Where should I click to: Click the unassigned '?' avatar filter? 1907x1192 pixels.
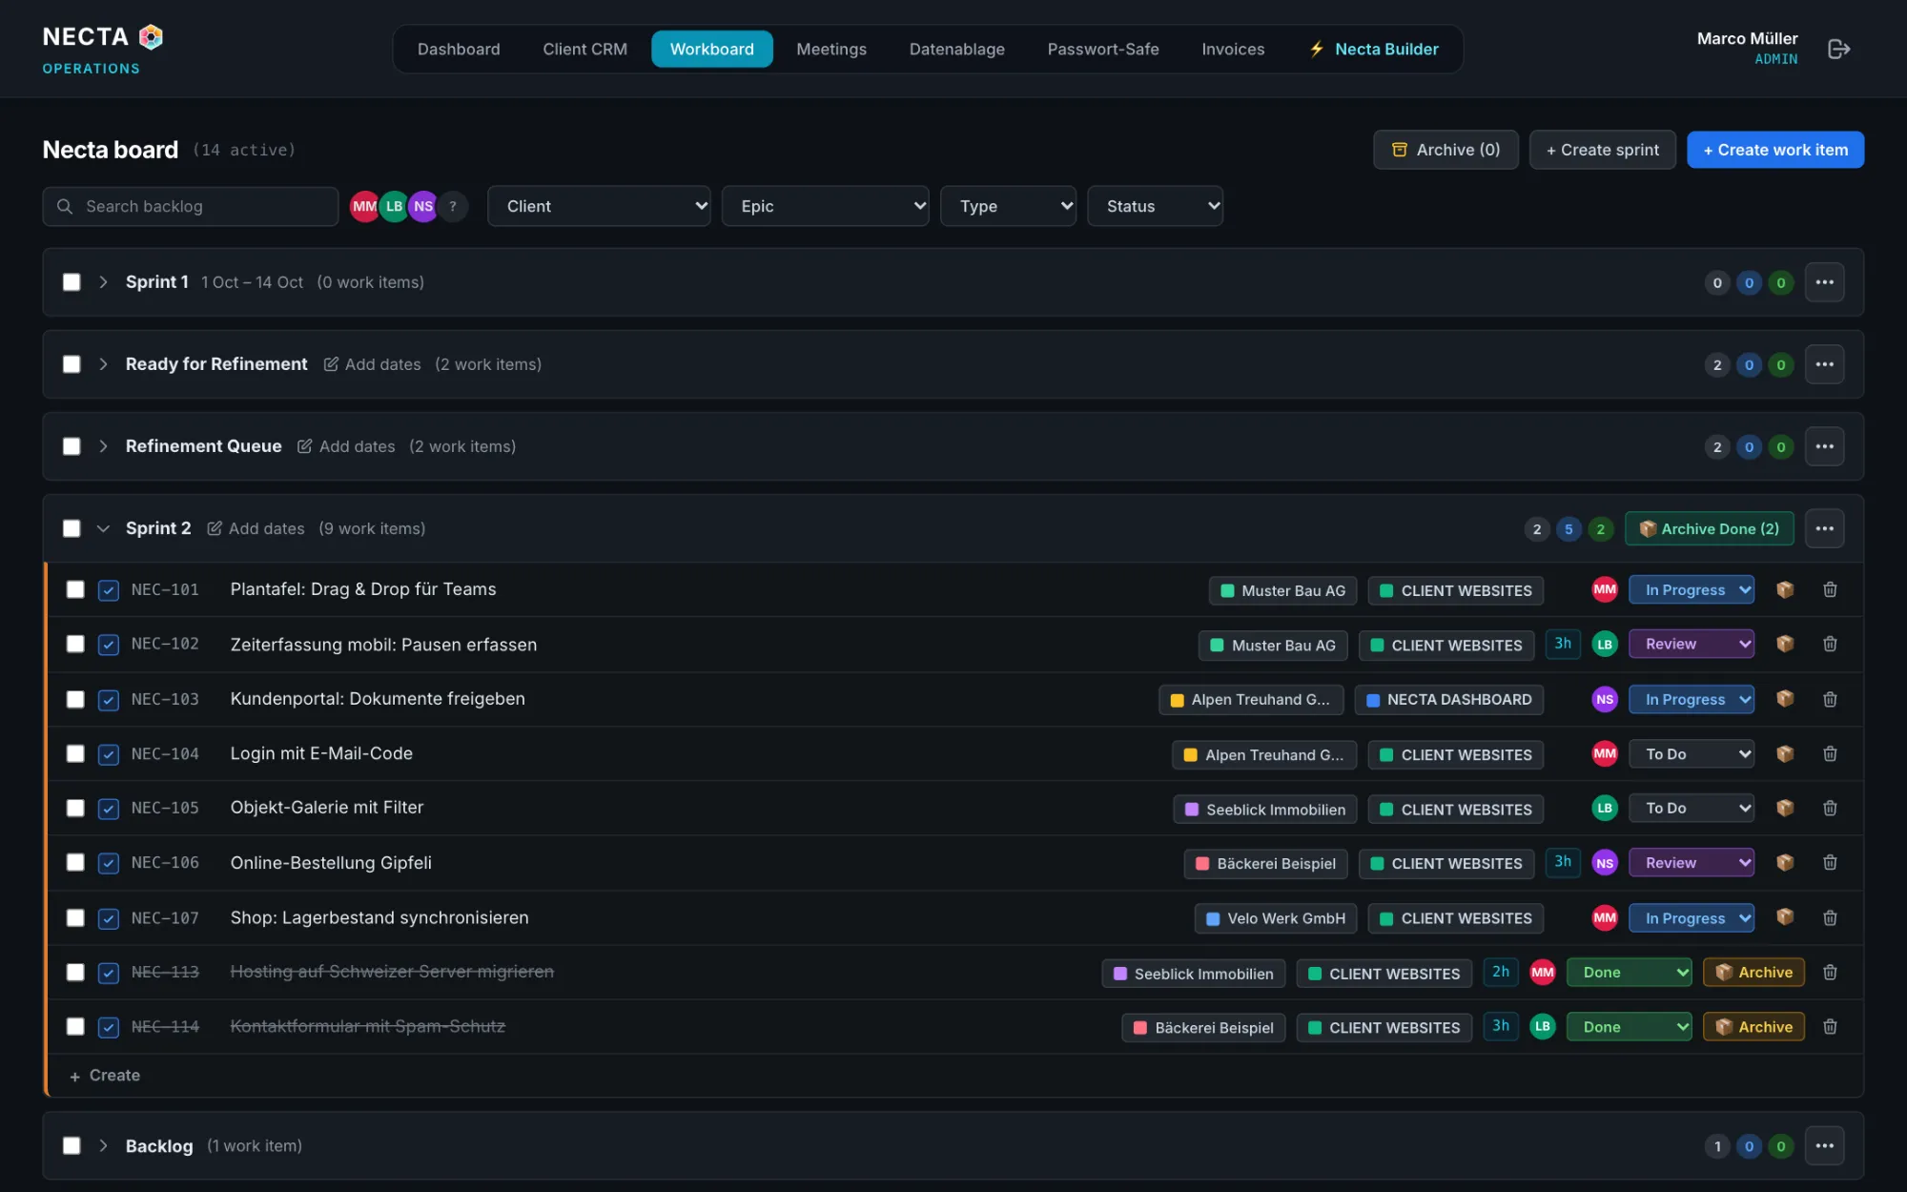pos(453,206)
